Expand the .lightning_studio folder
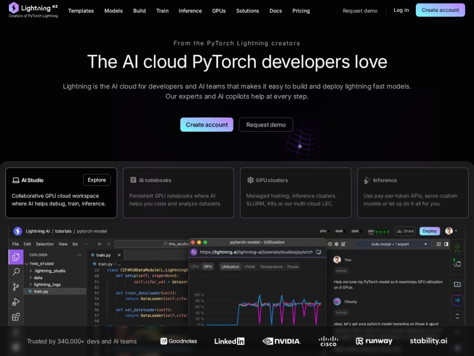This screenshot has height=356, width=474. (31, 271)
